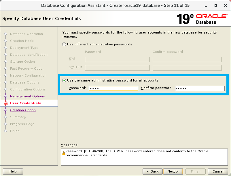Viewport: 231px width, 176px height.
Task: Go back with the Back button
Action: tap(153, 171)
